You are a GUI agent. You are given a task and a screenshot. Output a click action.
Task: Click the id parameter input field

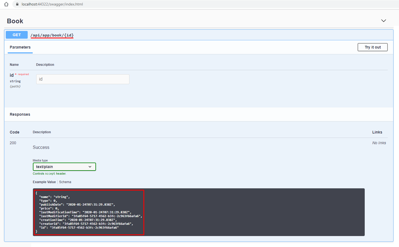(x=83, y=79)
